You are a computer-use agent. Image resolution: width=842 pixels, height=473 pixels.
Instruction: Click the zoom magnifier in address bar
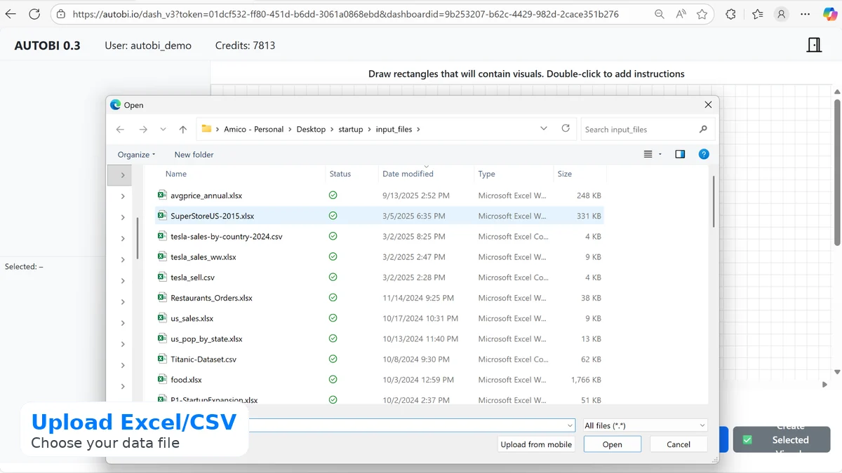659,14
